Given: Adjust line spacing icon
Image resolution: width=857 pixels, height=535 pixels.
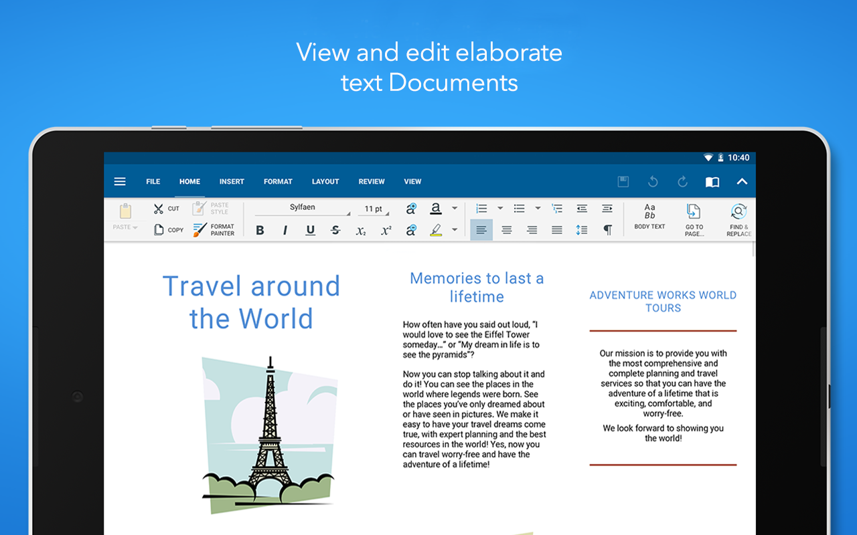Looking at the screenshot, I should (x=581, y=230).
